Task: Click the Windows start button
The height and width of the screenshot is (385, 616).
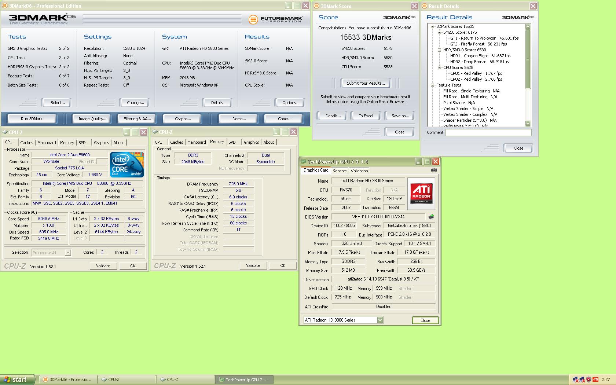Action: [x=17, y=379]
